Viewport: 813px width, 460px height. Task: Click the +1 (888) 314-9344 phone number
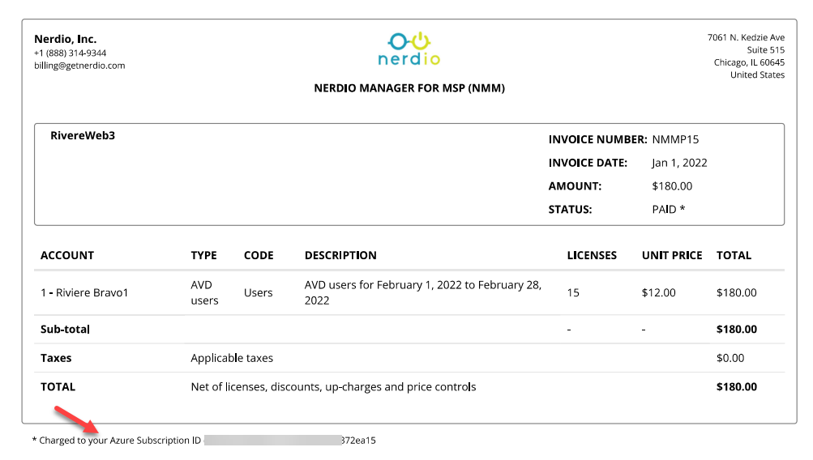[x=70, y=53]
